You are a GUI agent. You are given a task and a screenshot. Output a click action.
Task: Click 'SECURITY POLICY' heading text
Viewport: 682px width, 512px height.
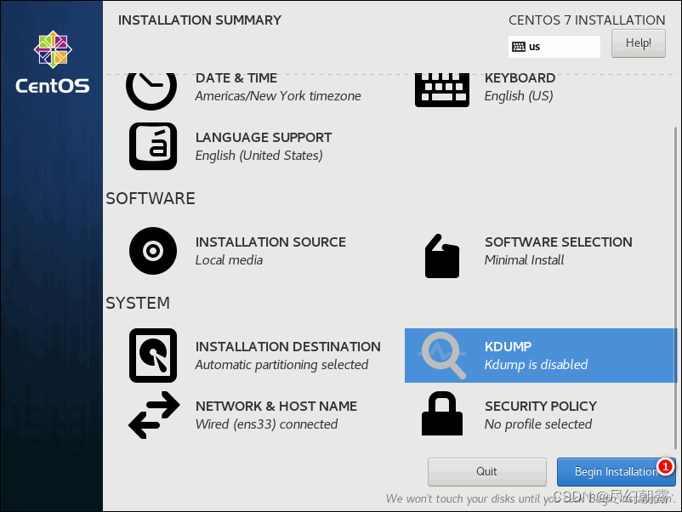(541, 407)
